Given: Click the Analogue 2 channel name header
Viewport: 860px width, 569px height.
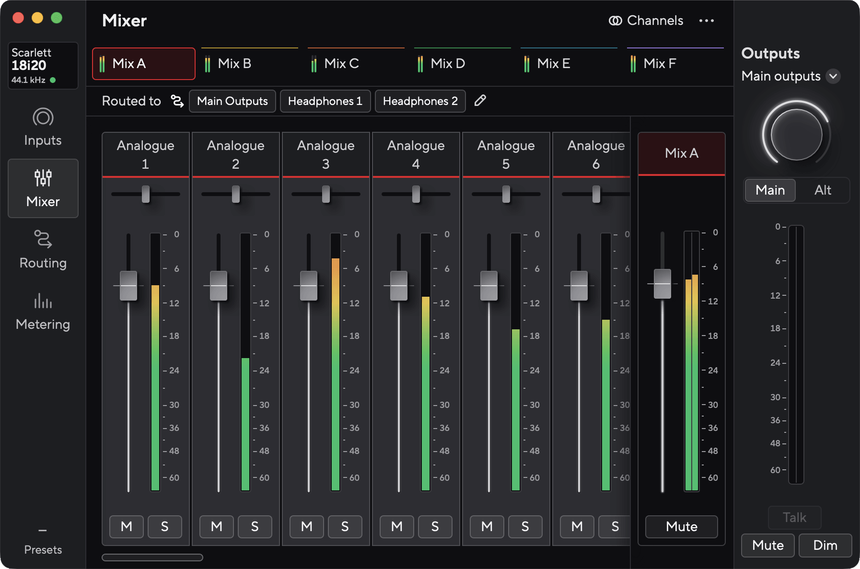Looking at the screenshot, I should 236,154.
